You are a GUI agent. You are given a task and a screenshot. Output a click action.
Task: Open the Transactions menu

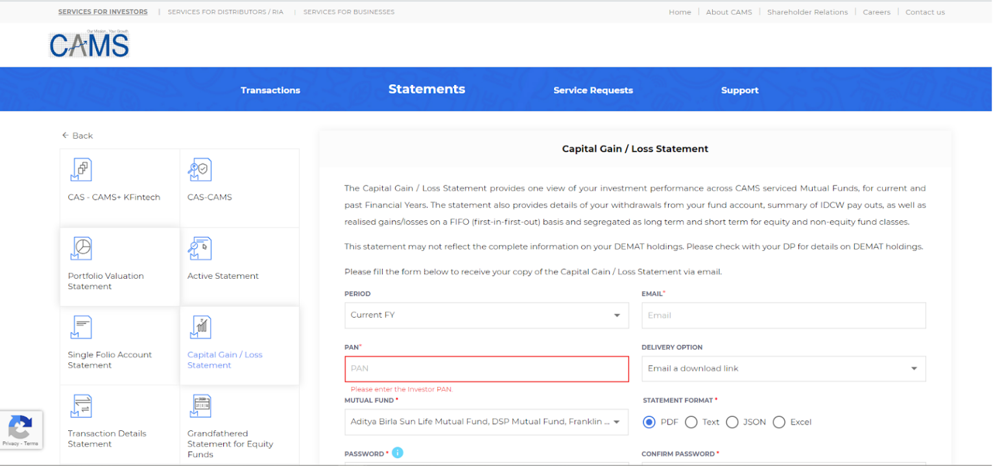[270, 91]
